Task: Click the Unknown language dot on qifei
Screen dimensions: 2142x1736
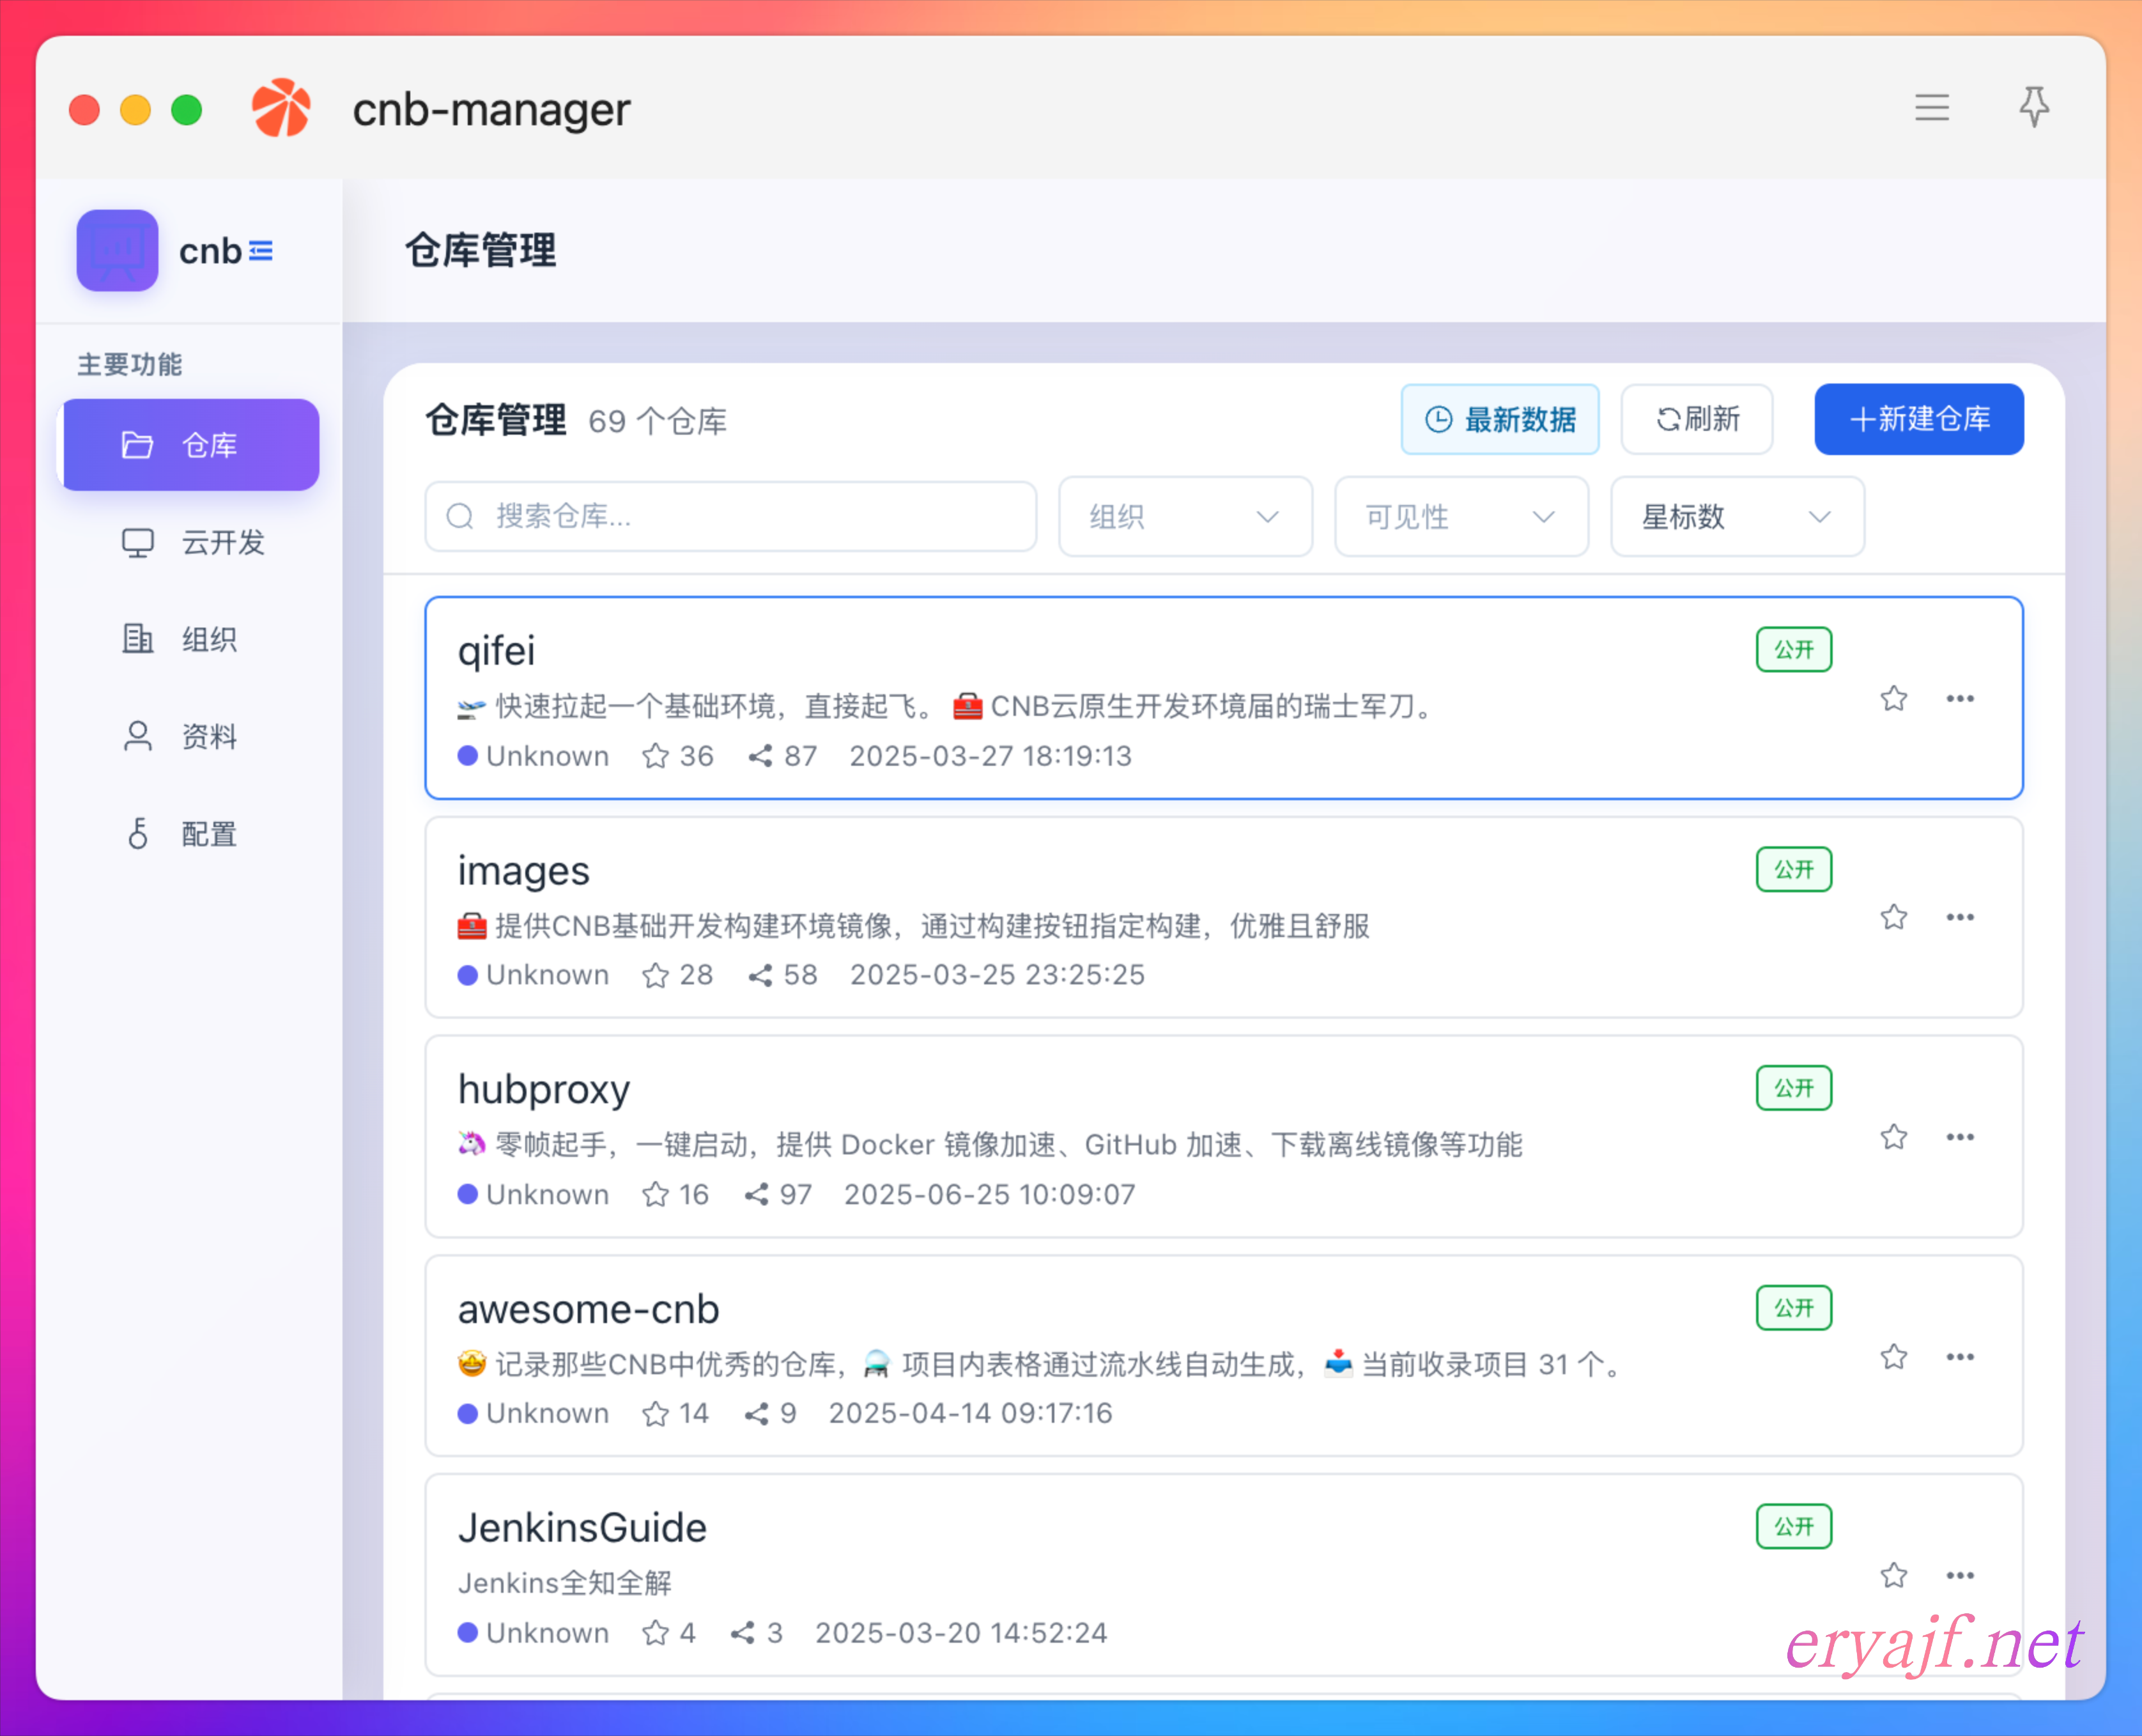Action: 466,757
